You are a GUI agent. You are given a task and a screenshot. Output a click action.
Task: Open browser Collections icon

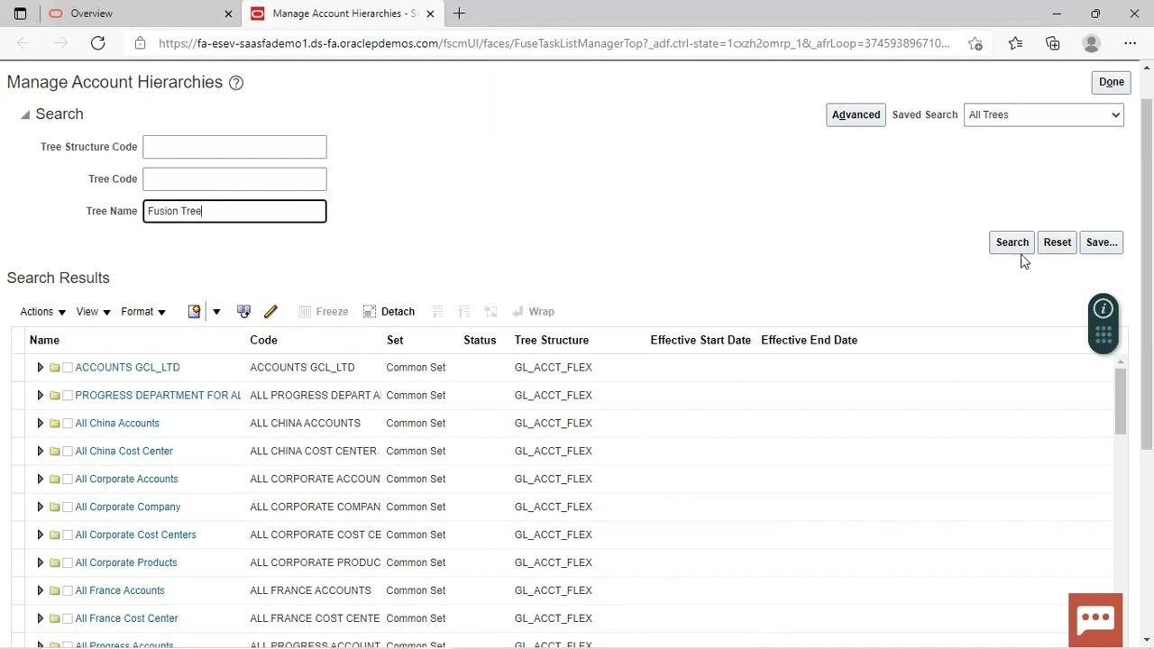pyautogui.click(x=1053, y=43)
